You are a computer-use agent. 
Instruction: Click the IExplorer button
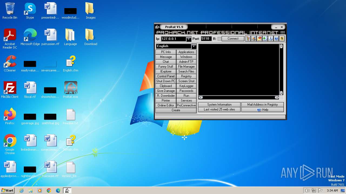166,71
